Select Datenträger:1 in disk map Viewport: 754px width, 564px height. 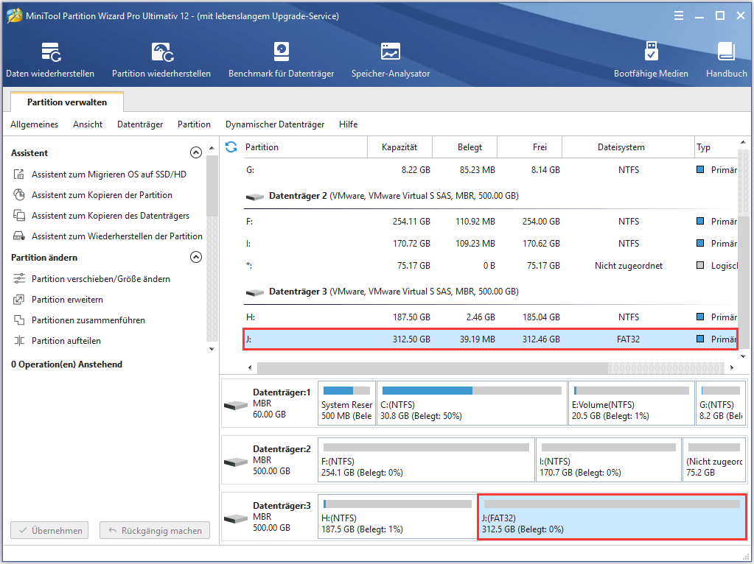click(x=269, y=403)
